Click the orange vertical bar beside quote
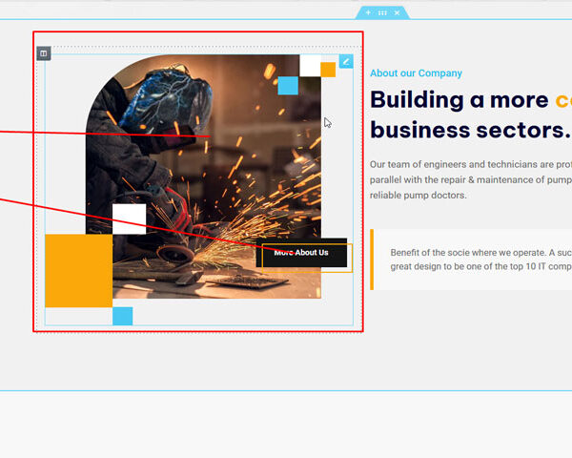This screenshot has width=572, height=458. [372, 260]
